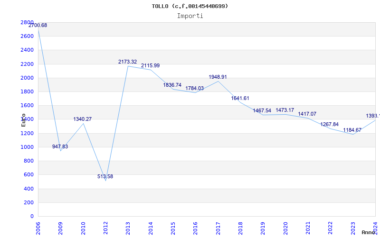Select the 1641.61 data label
The height and width of the screenshot is (237, 380).
[x=240, y=98]
